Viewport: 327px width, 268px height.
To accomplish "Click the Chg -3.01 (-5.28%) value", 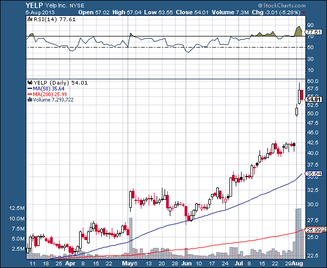I will point(276,12).
